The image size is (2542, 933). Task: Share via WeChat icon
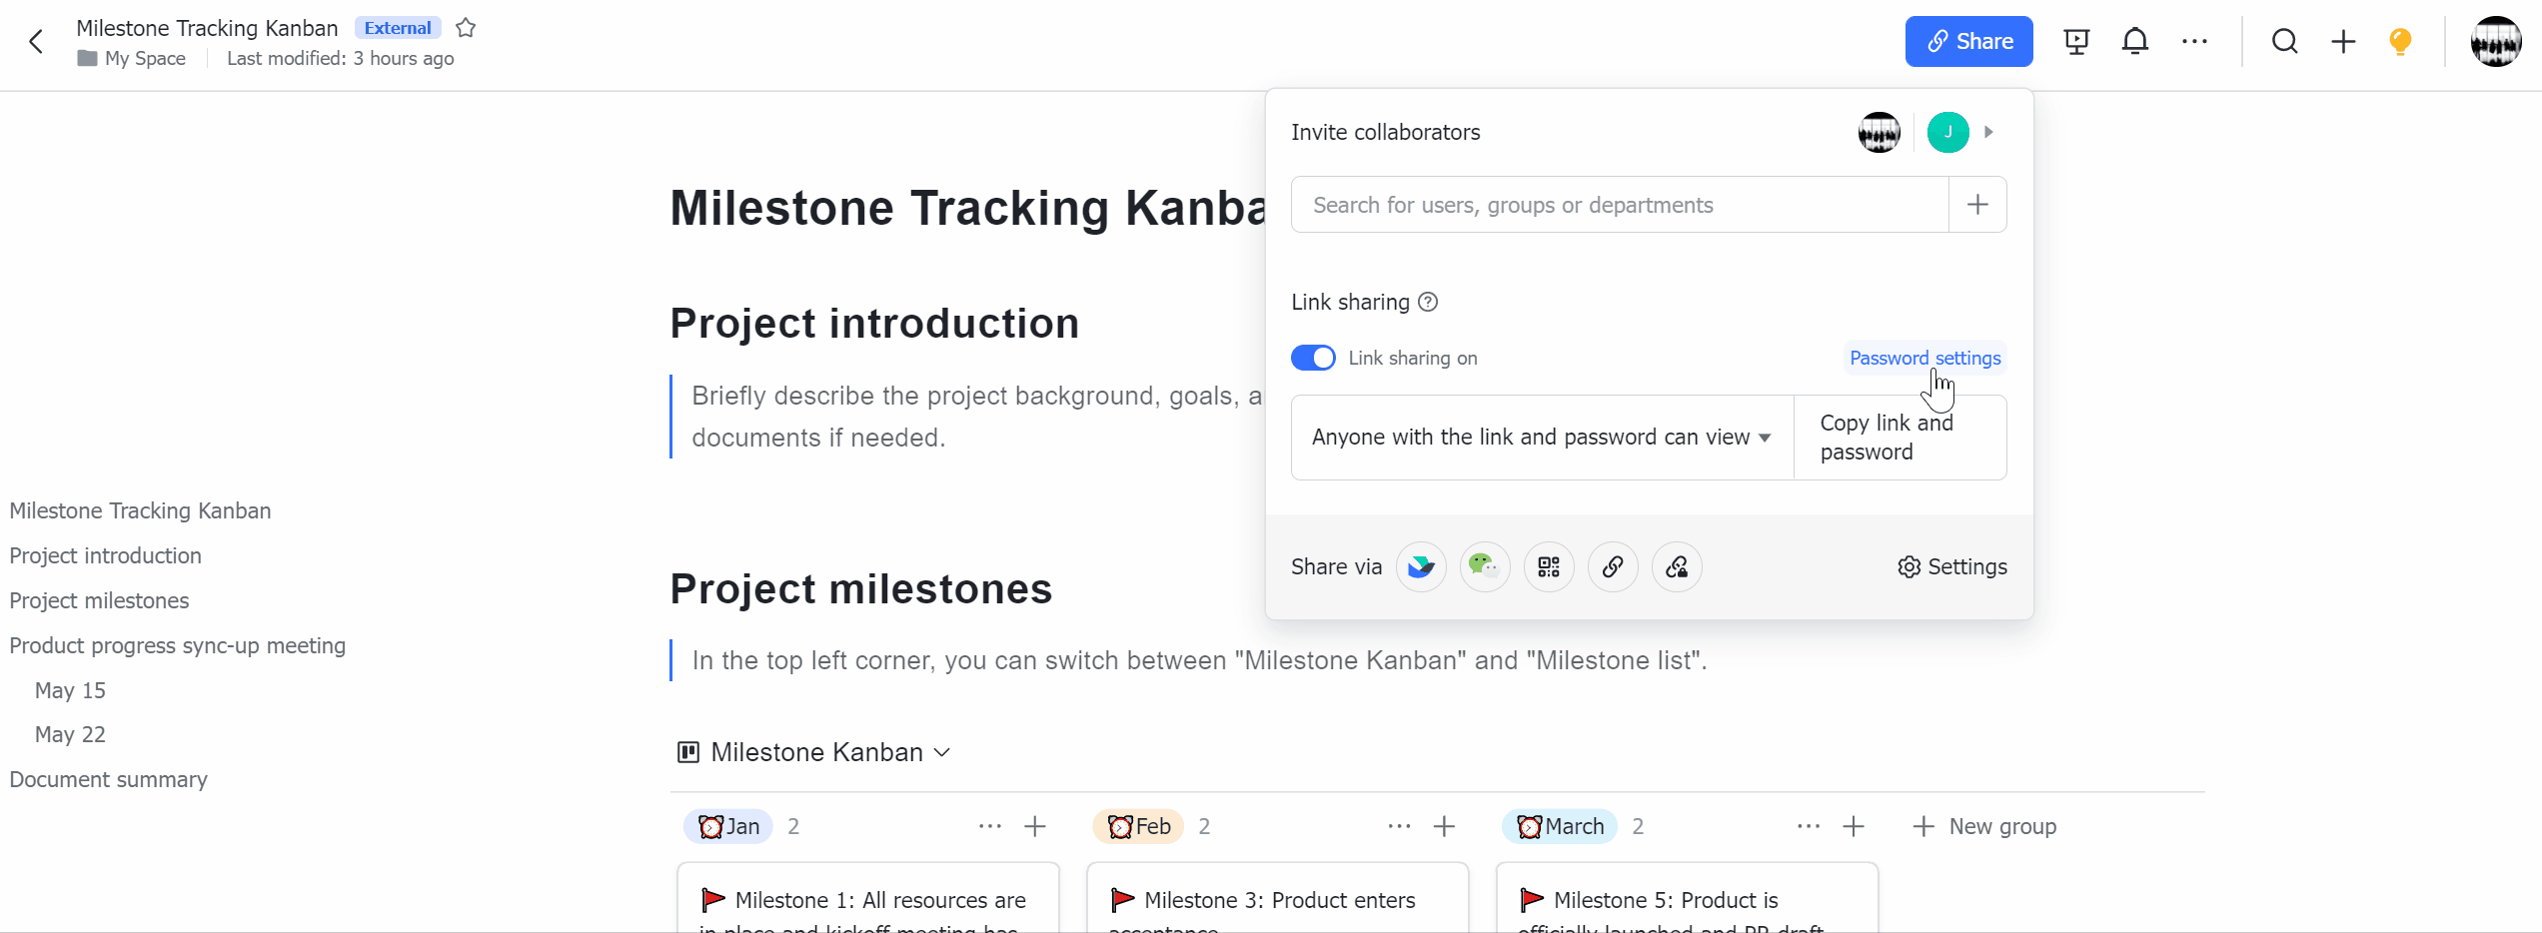click(1485, 567)
